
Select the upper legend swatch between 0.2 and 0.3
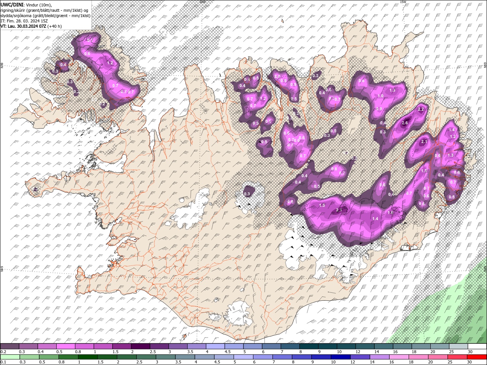pos(10,346)
